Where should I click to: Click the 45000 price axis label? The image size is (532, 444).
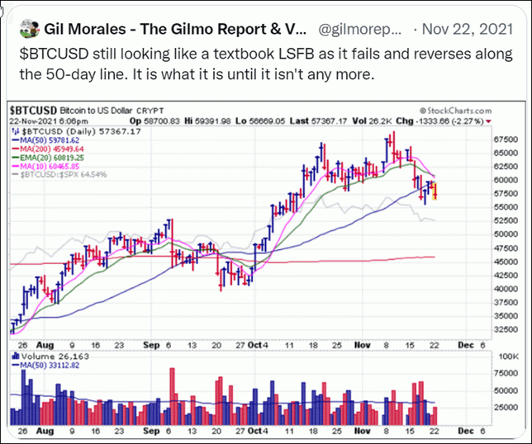[506, 262]
